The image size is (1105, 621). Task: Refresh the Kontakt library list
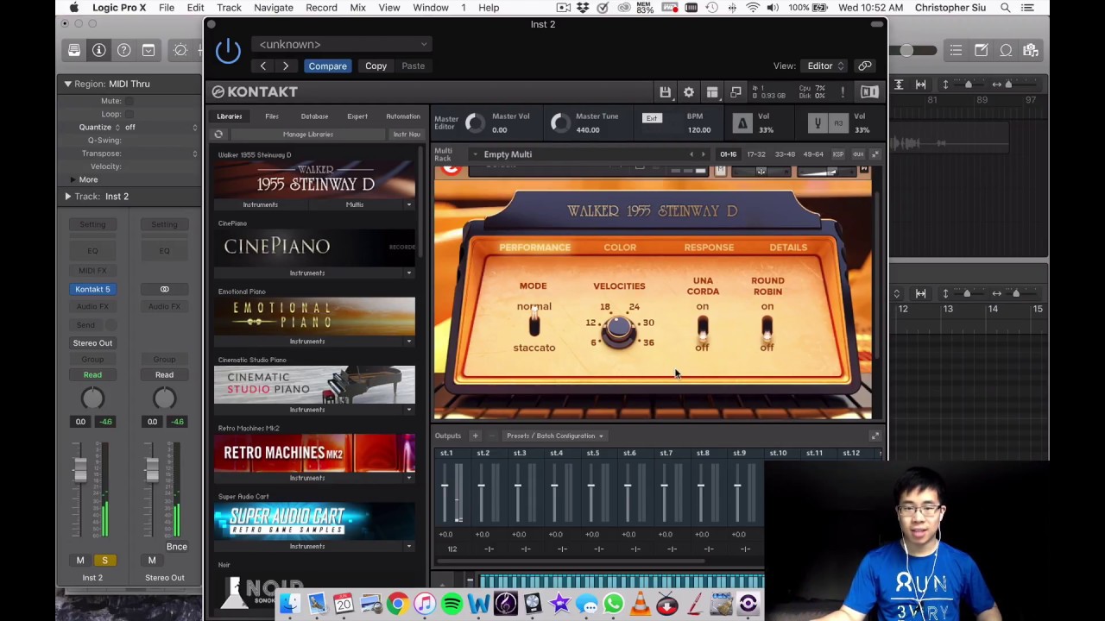click(218, 135)
